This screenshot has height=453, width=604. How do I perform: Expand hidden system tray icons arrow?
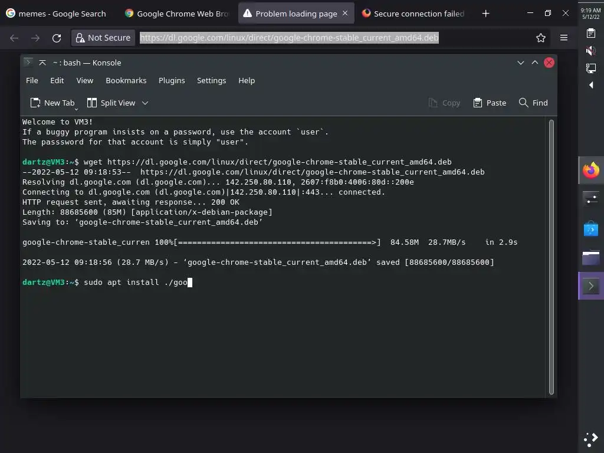591,85
